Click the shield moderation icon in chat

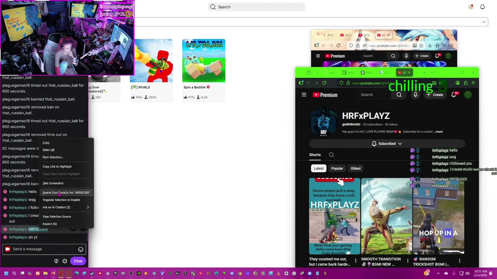point(56,261)
